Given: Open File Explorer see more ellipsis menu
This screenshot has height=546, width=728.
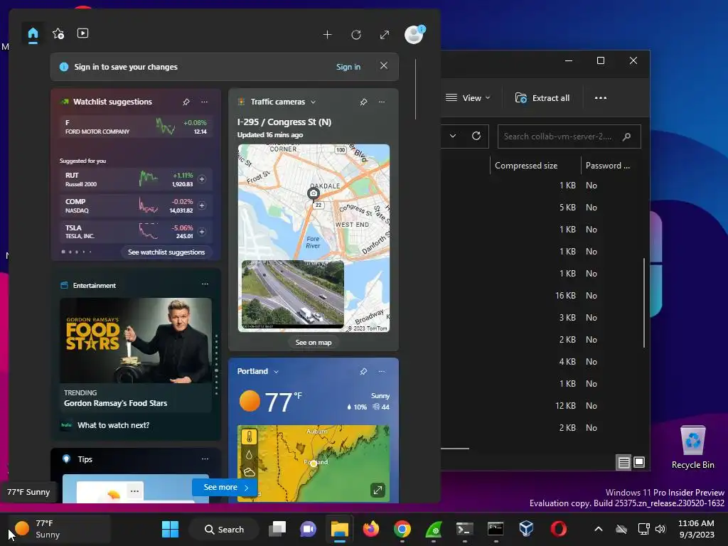Looking at the screenshot, I should click(x=601, y=98).
